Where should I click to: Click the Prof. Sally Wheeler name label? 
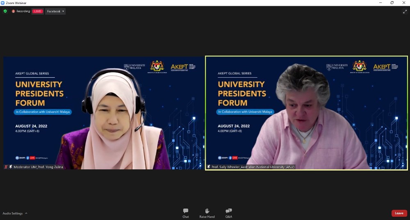click(x=253, y=167)
